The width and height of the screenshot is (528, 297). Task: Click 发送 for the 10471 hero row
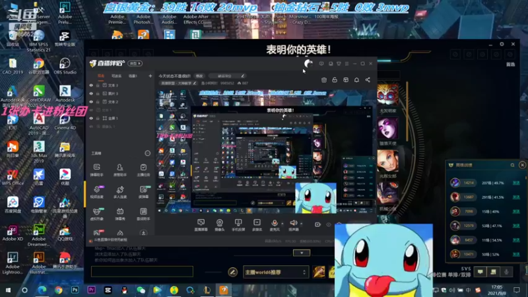pyautogui.click(x=516, y=254)
